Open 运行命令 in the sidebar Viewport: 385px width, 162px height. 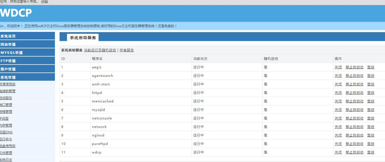pos(6,139)
